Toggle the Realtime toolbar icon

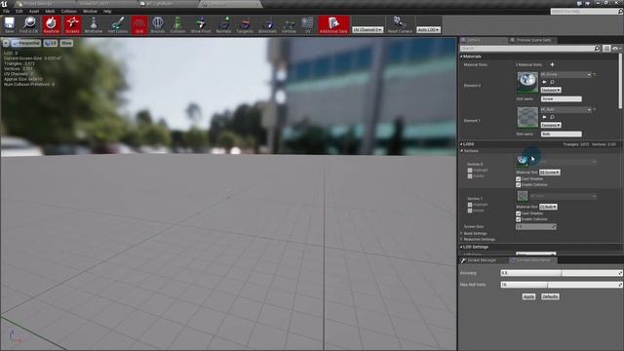coord(52,25)
